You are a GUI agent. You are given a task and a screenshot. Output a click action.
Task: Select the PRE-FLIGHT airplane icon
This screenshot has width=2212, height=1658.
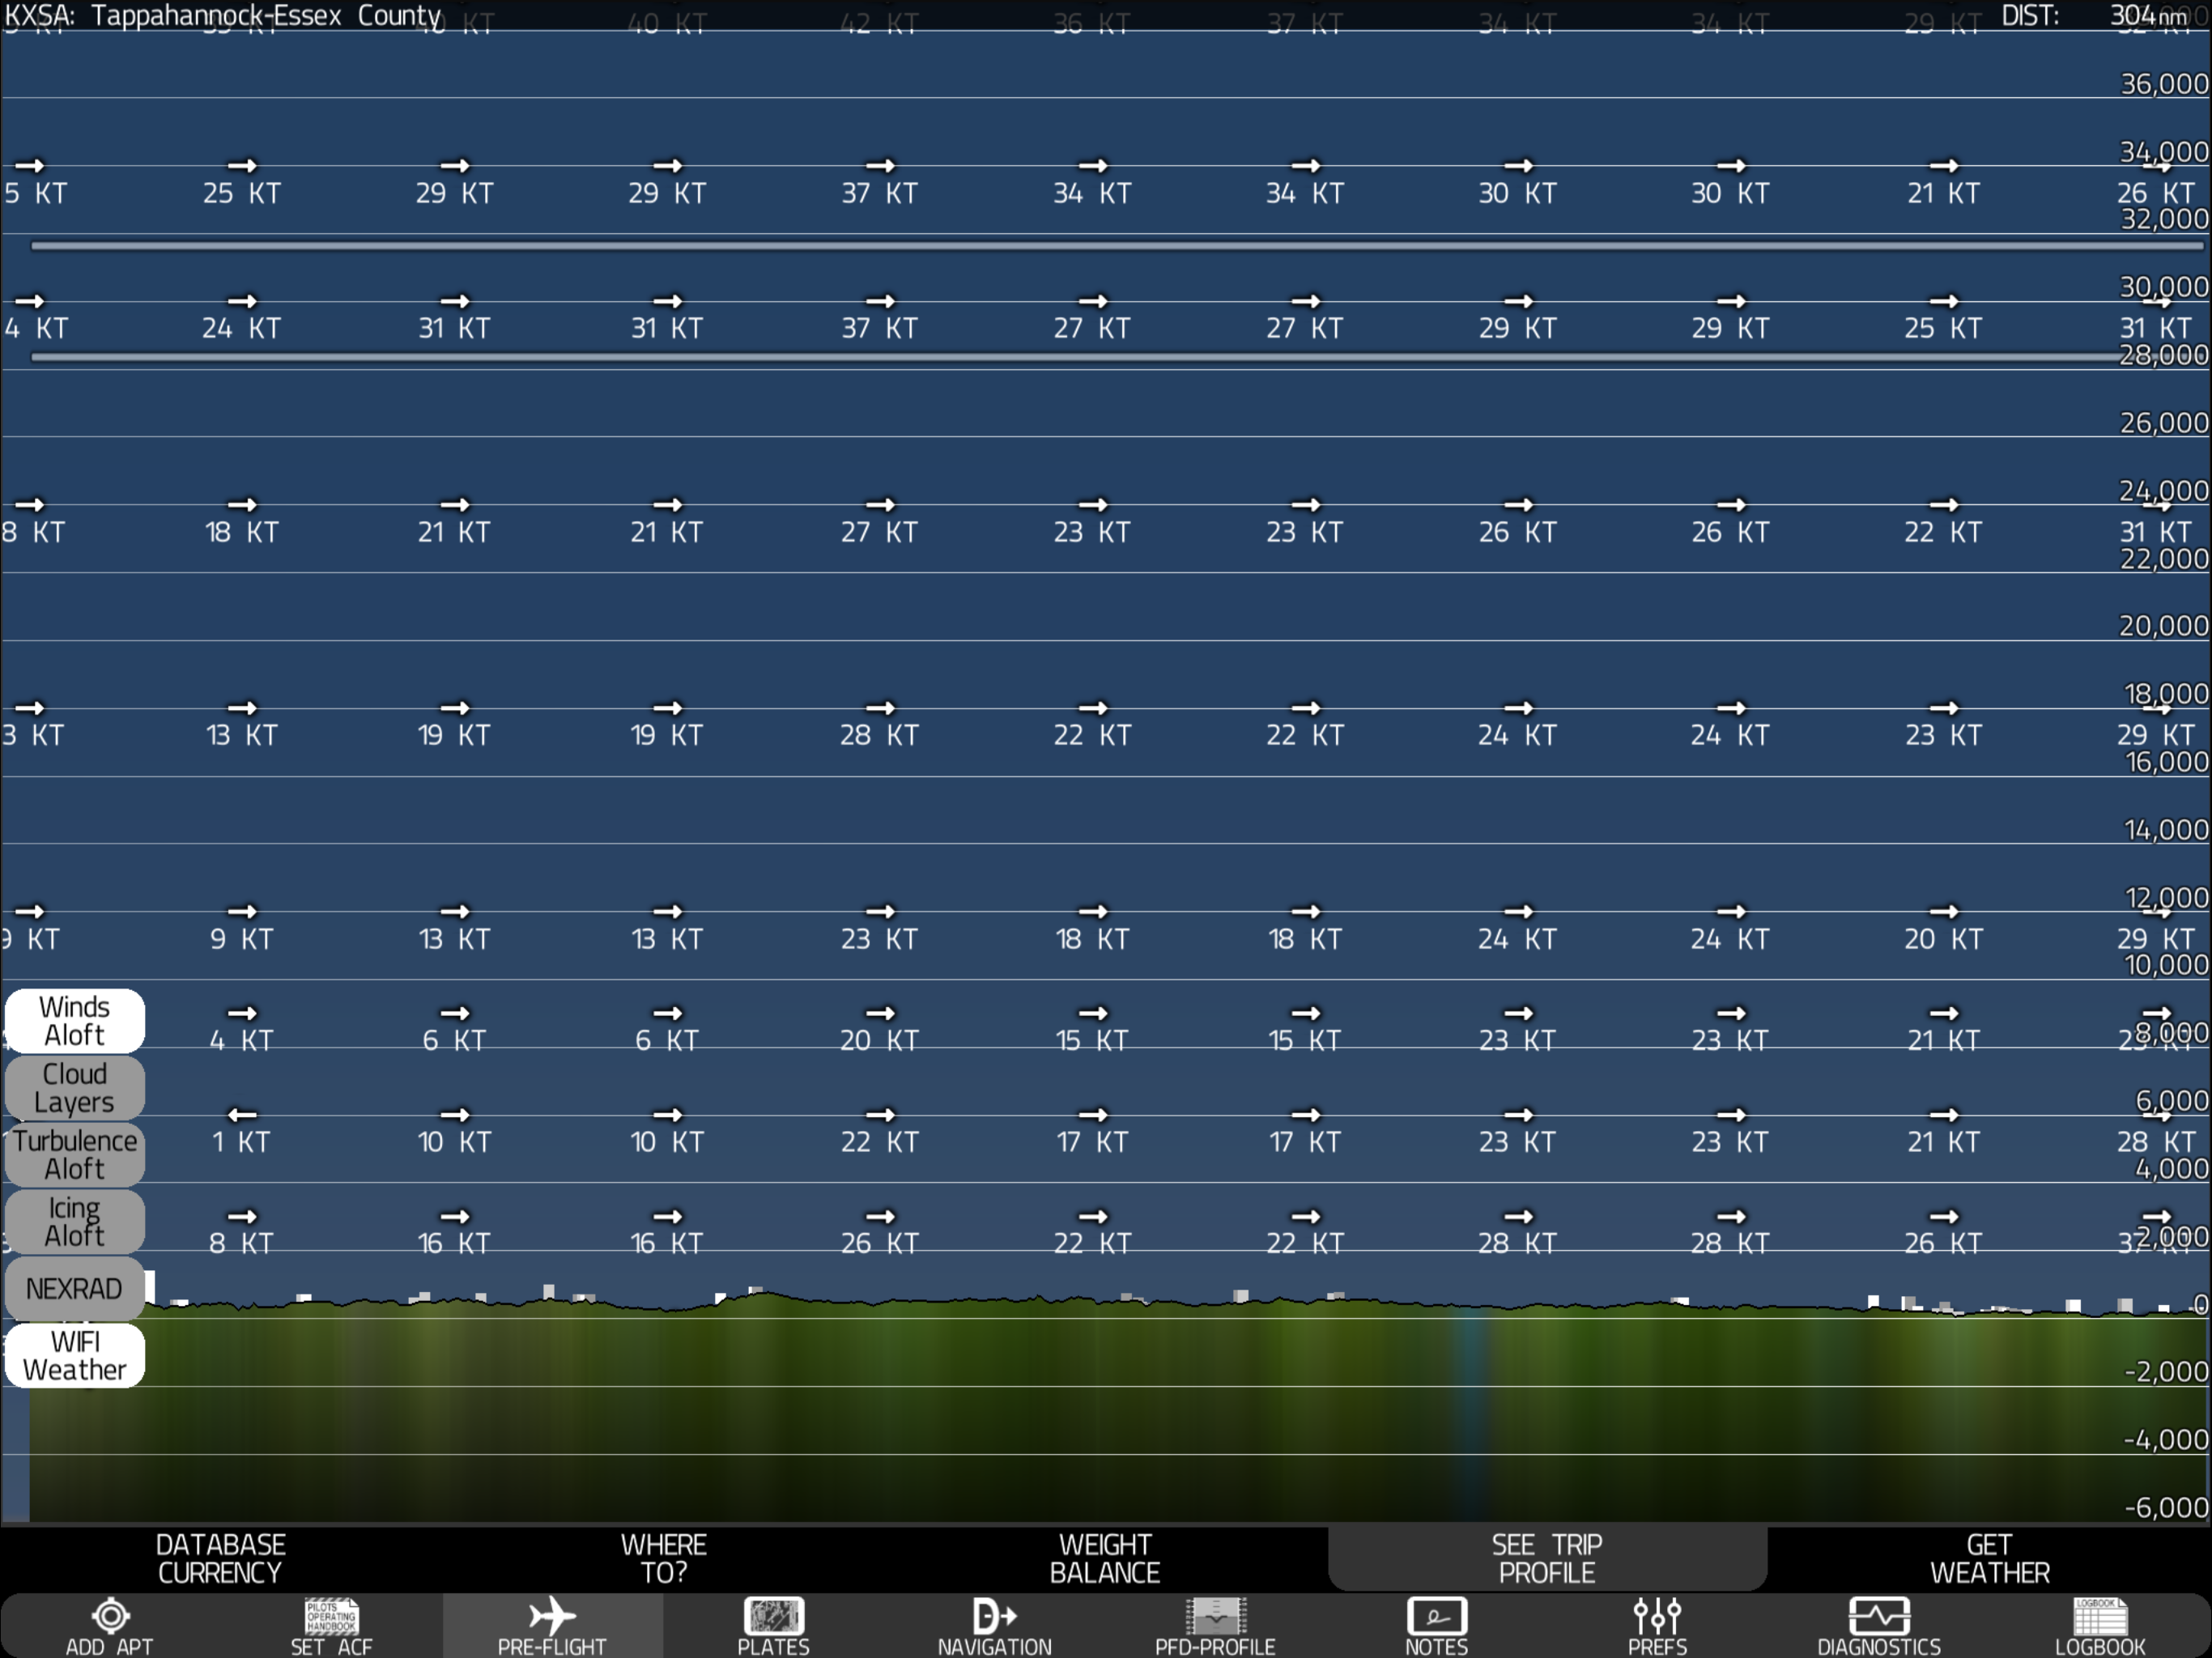pyautogui.click(x=552, y=1616)
